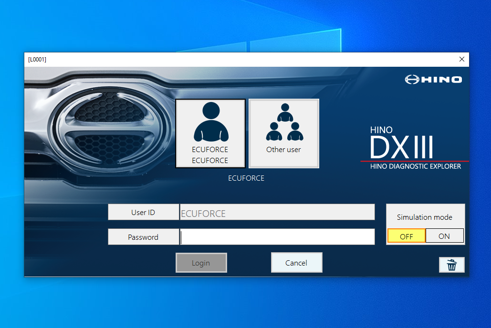Image resolution: width=491 pixels, height=328 pixels.
Task: Click the Windows desktop wallpaper
Action: click(x=239, y=305)
